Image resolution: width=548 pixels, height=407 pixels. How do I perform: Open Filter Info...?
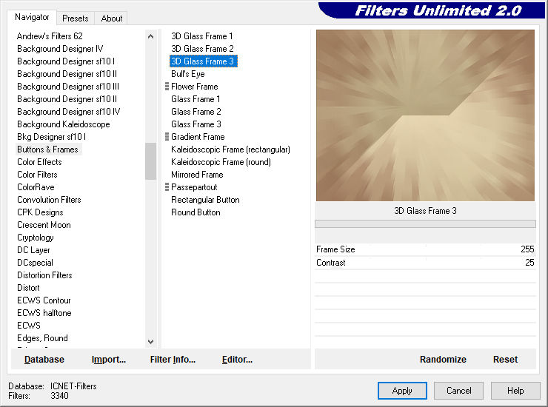tap(173, 359)
